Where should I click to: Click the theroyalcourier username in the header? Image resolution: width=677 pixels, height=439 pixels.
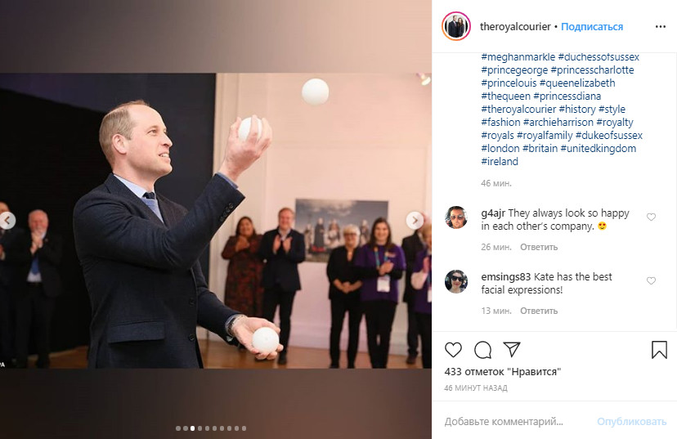click(515, 27)
